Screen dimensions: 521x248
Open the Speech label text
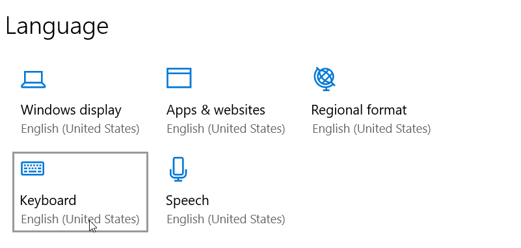tap(187, 200)
